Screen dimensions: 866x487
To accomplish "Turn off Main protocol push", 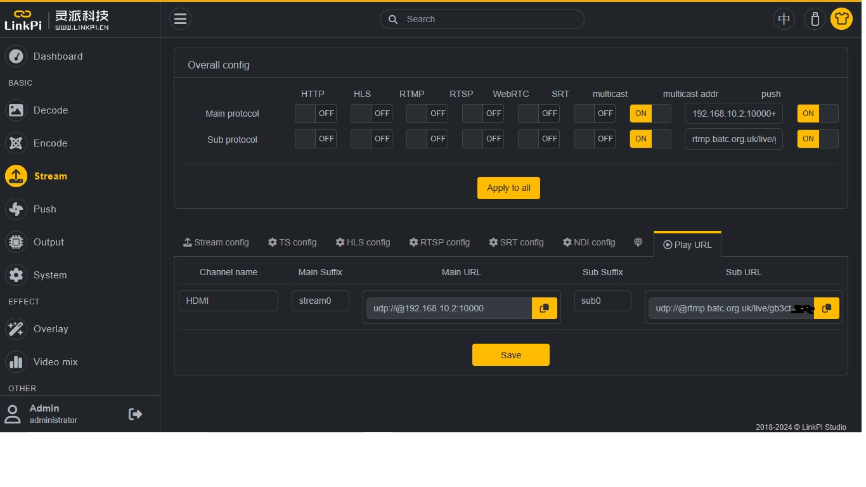I will pyautogui.click(x=817, y=114).
